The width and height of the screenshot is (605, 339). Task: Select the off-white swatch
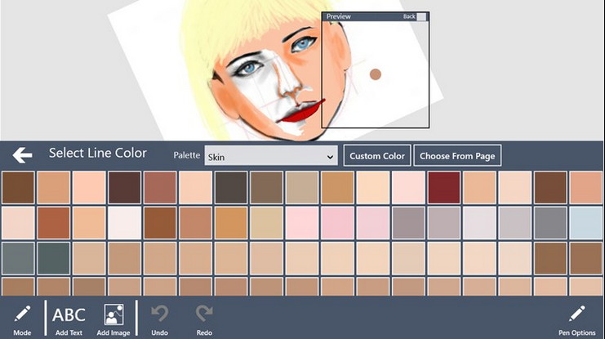tap(124, 223)
